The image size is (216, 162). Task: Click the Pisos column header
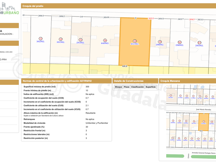(127, 87)
